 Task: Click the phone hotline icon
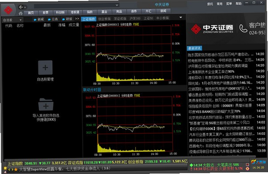pyautogui.click(x=243, y=28)
